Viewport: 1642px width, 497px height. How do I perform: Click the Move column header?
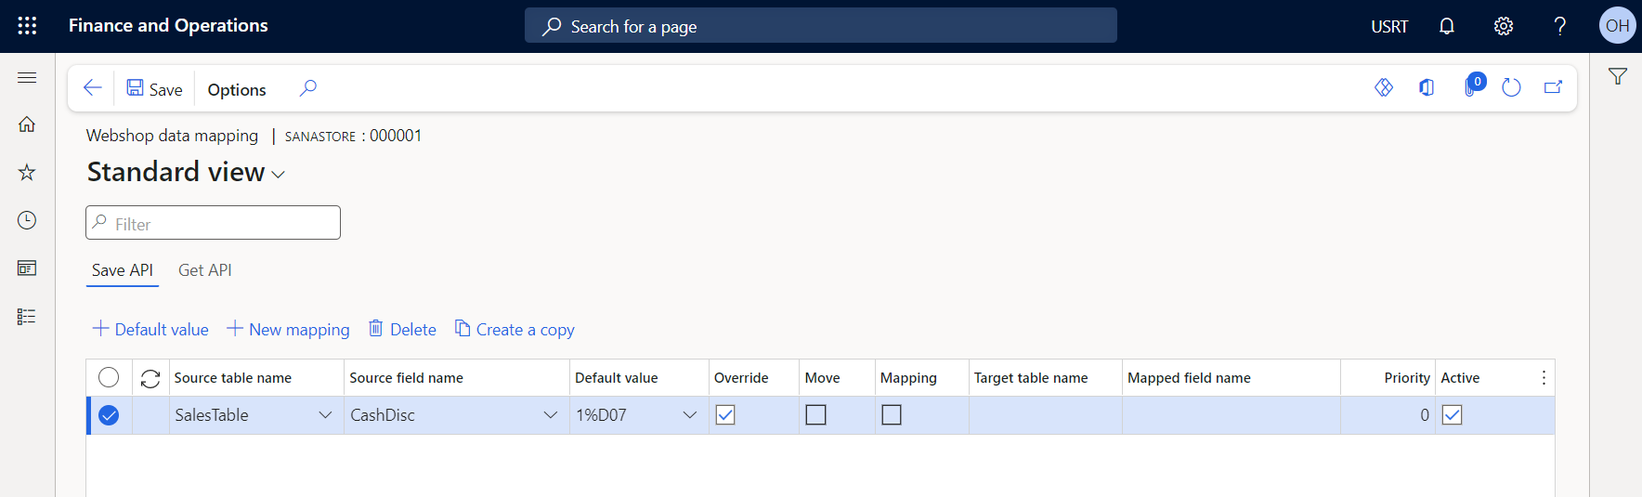point(822,378)
